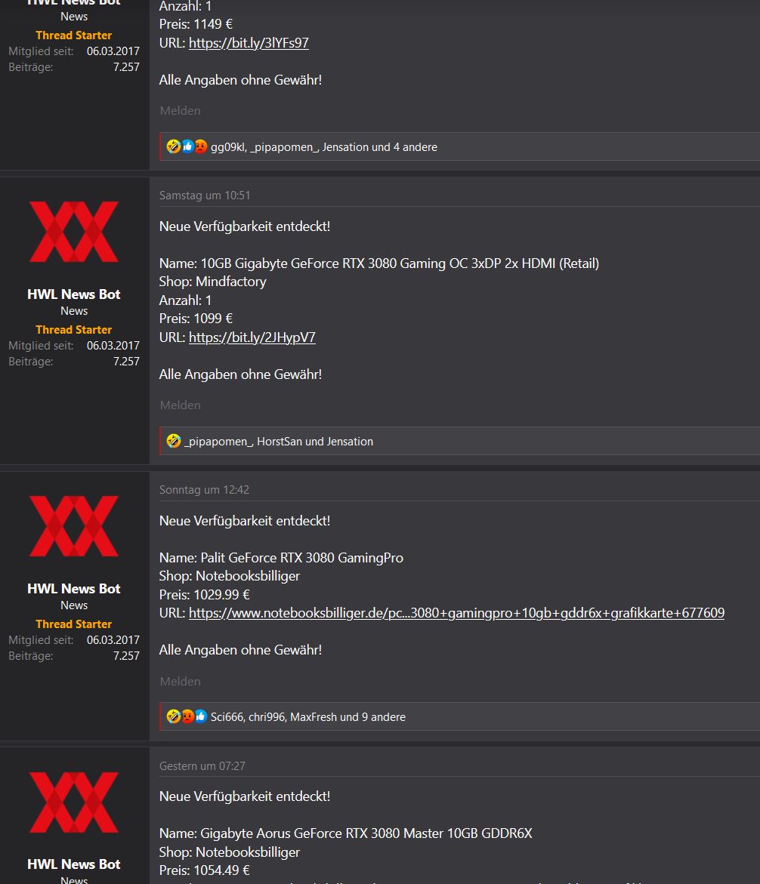Click the angry emoji reaction next to gg09kl
The width and height of the screenshot is (760, 884).
201,146
